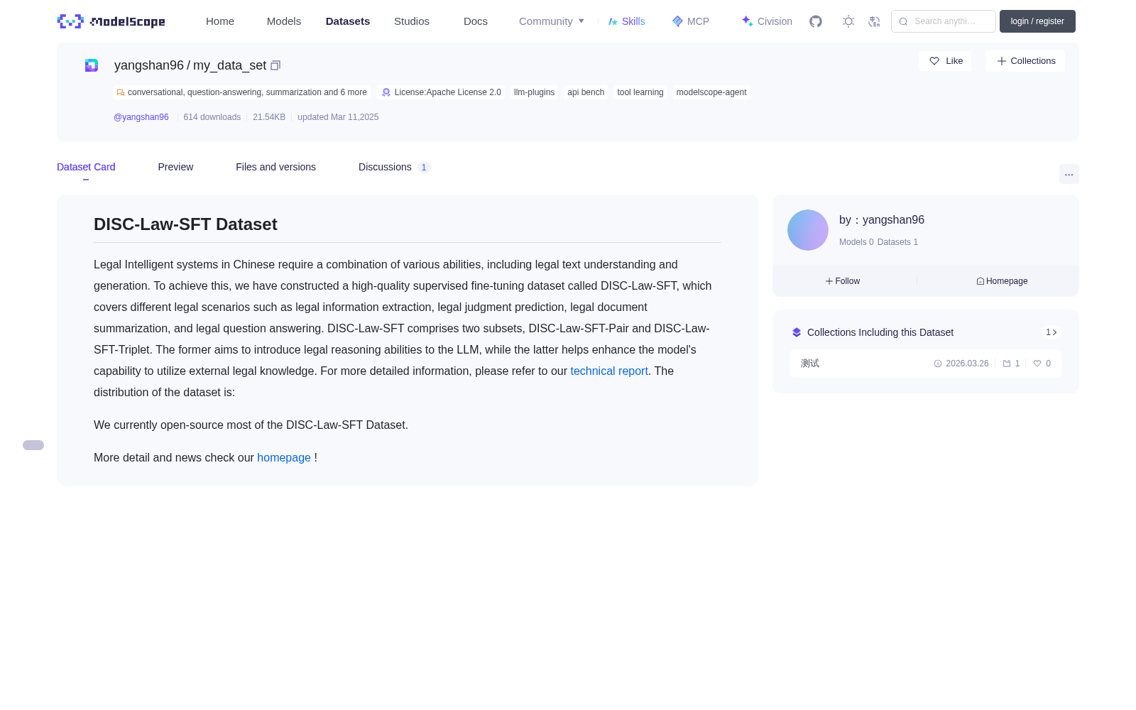Click the MCP diamond icon
The image size is (1136, 710).
point(677,21)
